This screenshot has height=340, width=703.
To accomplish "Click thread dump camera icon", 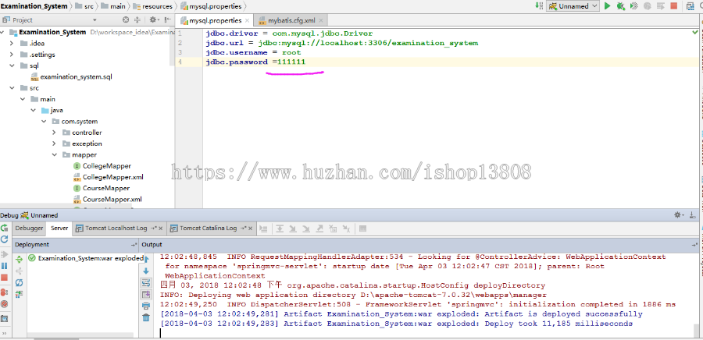I will pyautogui.click(x=4, y=318).
